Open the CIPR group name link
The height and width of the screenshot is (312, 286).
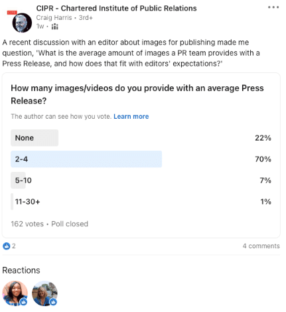(x=116, y=8)
